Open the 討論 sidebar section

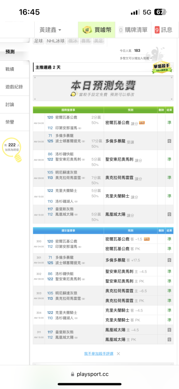[15, 104]
